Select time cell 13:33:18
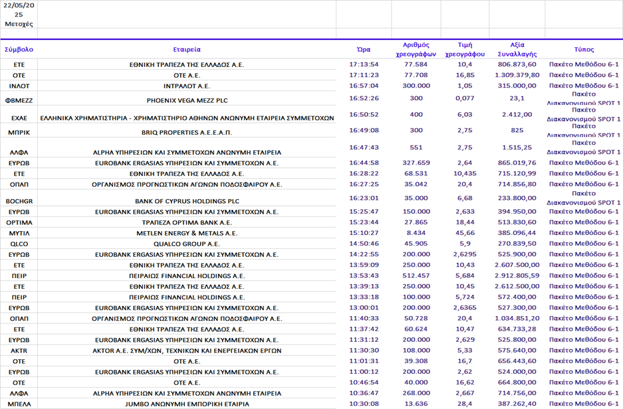623x409 pixels. pyautogui.click(x=364, y=297)
